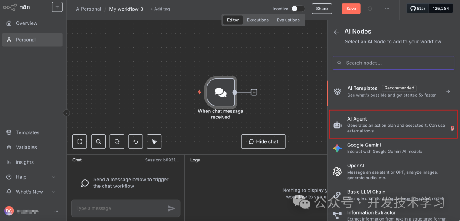Click the Information Extractor icon
This screenshot has width=460, height=221.
point(337,217)
